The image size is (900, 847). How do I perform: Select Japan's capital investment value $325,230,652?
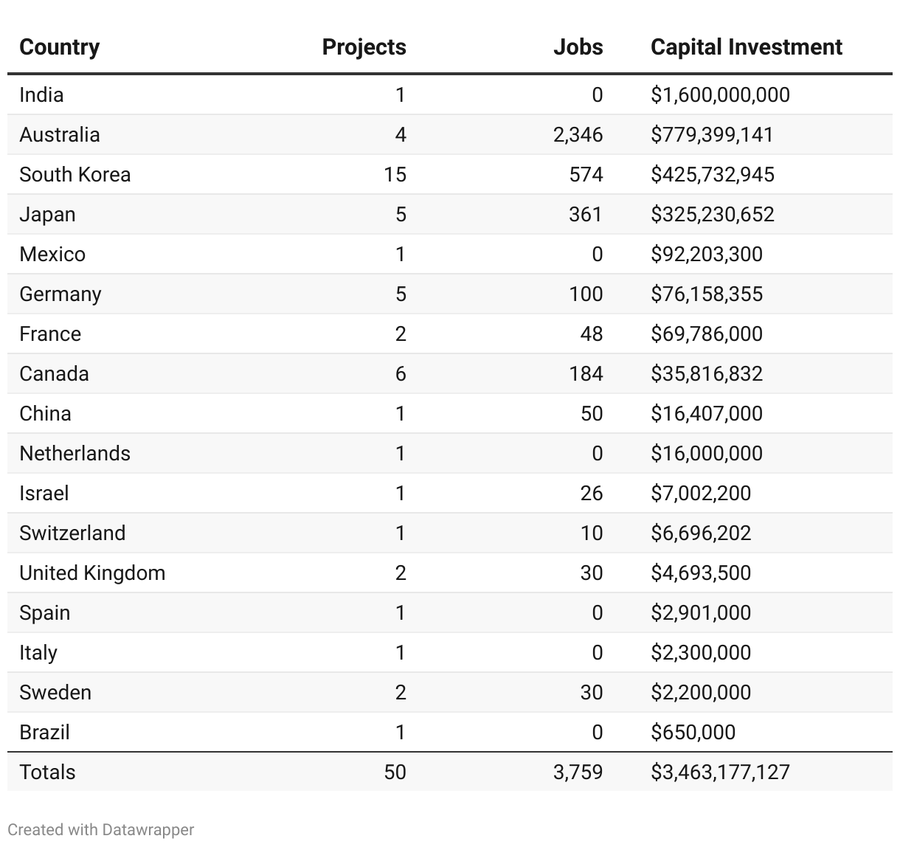(x=712, y=215)
